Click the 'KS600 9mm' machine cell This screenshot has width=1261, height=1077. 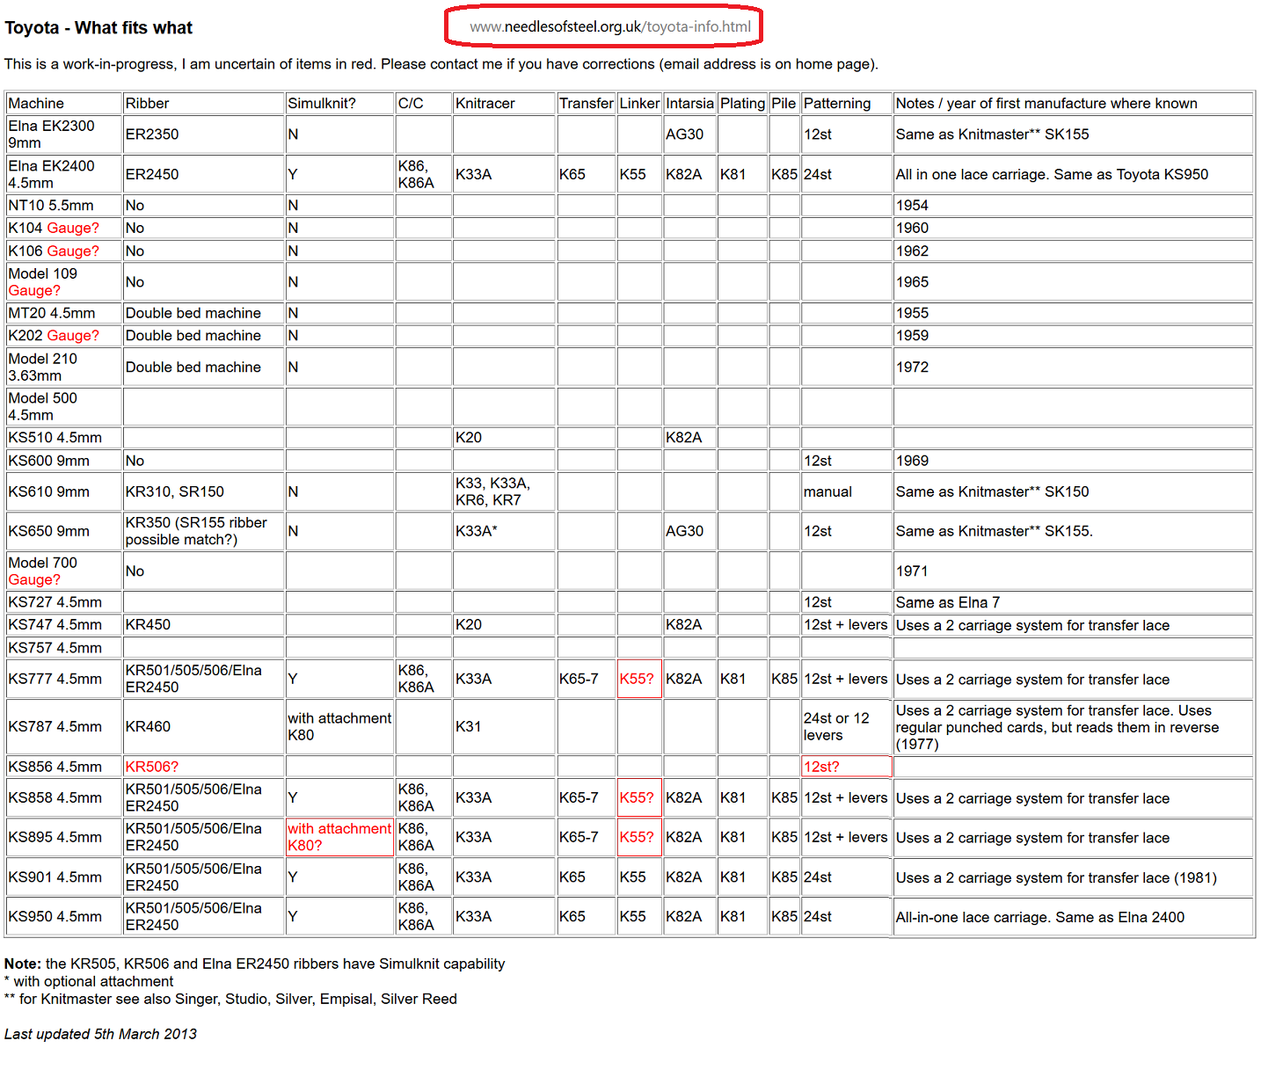pos(63,461)
